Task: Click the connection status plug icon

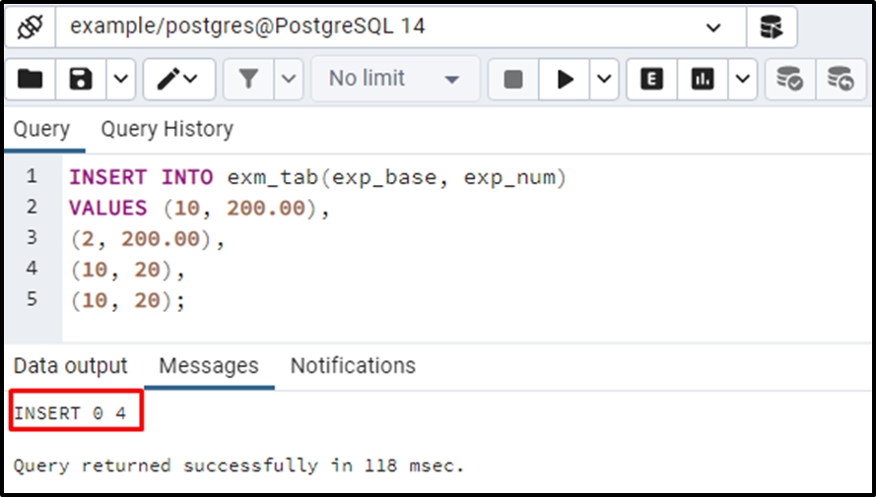Action: (31, 27)
